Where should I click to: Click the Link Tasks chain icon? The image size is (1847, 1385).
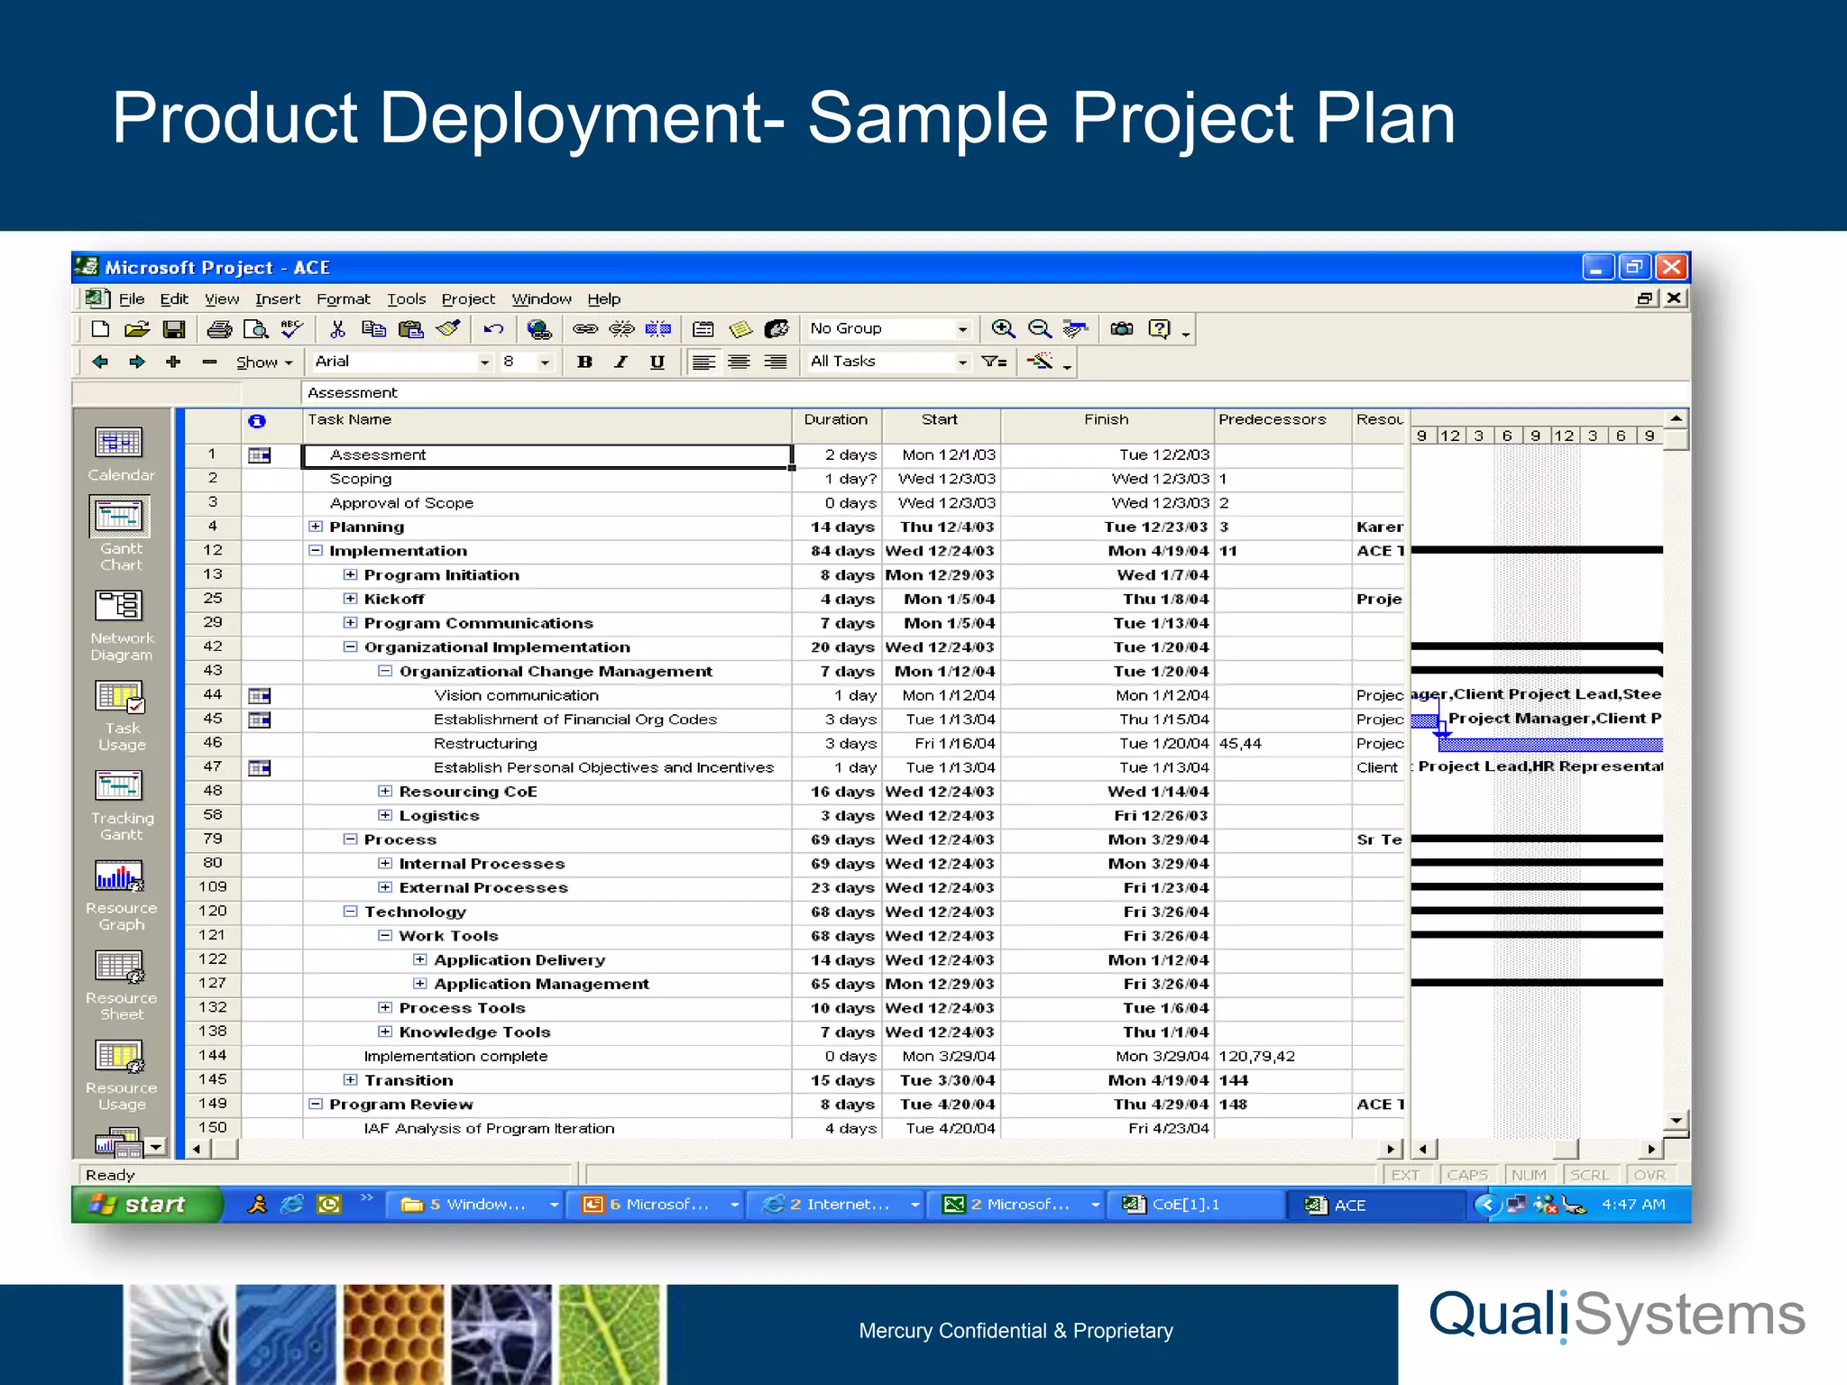click(x=585, y=329)
